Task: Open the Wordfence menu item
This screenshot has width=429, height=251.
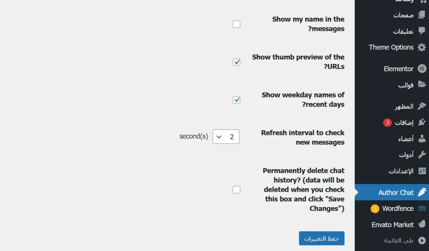Action: 398,208
